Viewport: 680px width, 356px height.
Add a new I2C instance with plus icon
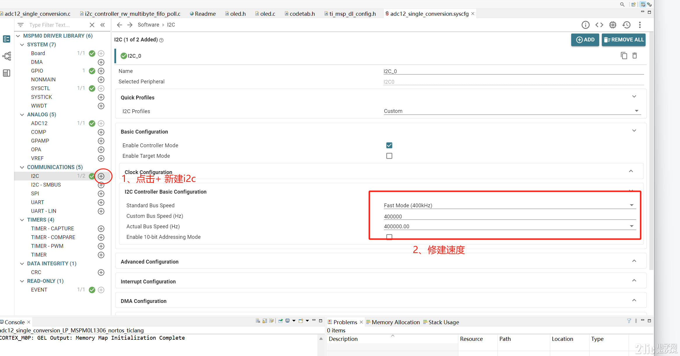tap(101, 176)
